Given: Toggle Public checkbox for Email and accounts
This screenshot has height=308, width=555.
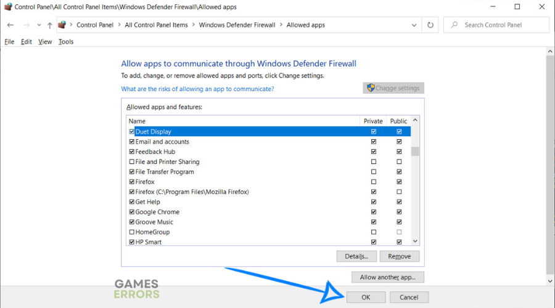Looking at the screenshot, I should click(x=399, y=142).
